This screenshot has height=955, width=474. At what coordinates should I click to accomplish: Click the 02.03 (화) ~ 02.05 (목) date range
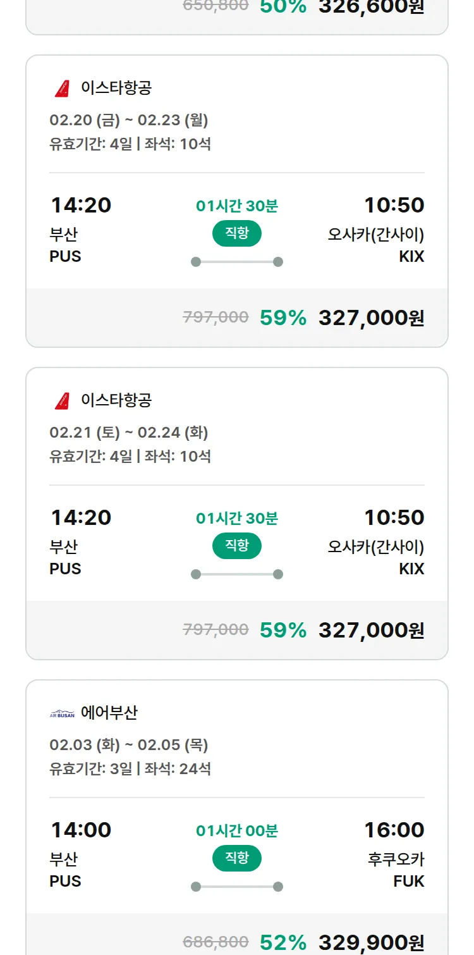[x=129, y=745]
